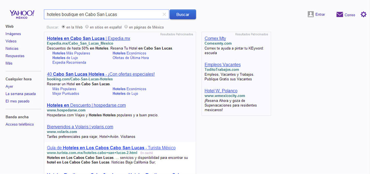The height and width of the screenshot is (174, 370).
Task: Open 'Bienvenidos a Volaris' result
Action: tap(80, 127)
